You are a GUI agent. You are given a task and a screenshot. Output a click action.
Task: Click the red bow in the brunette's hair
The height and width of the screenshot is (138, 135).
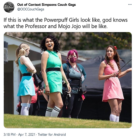pos(116,48)
